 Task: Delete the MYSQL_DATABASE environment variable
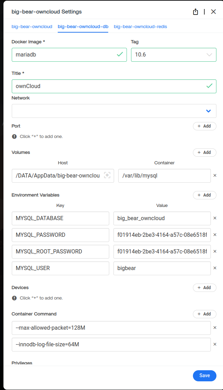(215, 218)
